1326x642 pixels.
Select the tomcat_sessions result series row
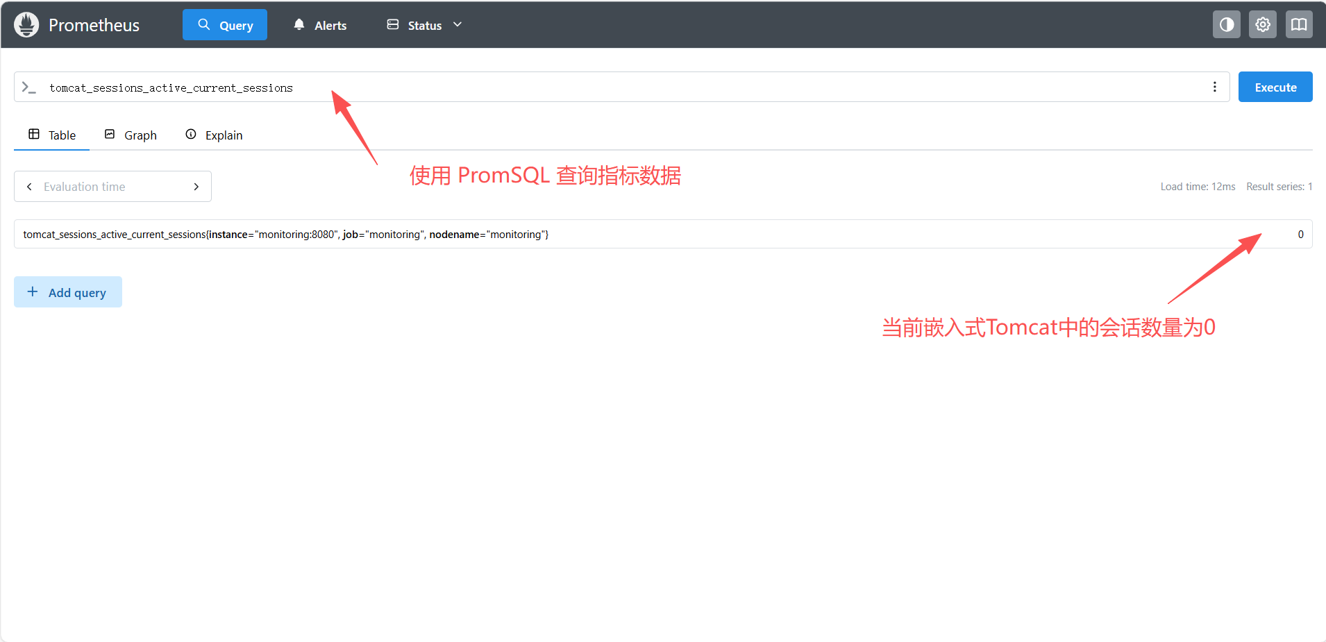[x=663, y=234]
